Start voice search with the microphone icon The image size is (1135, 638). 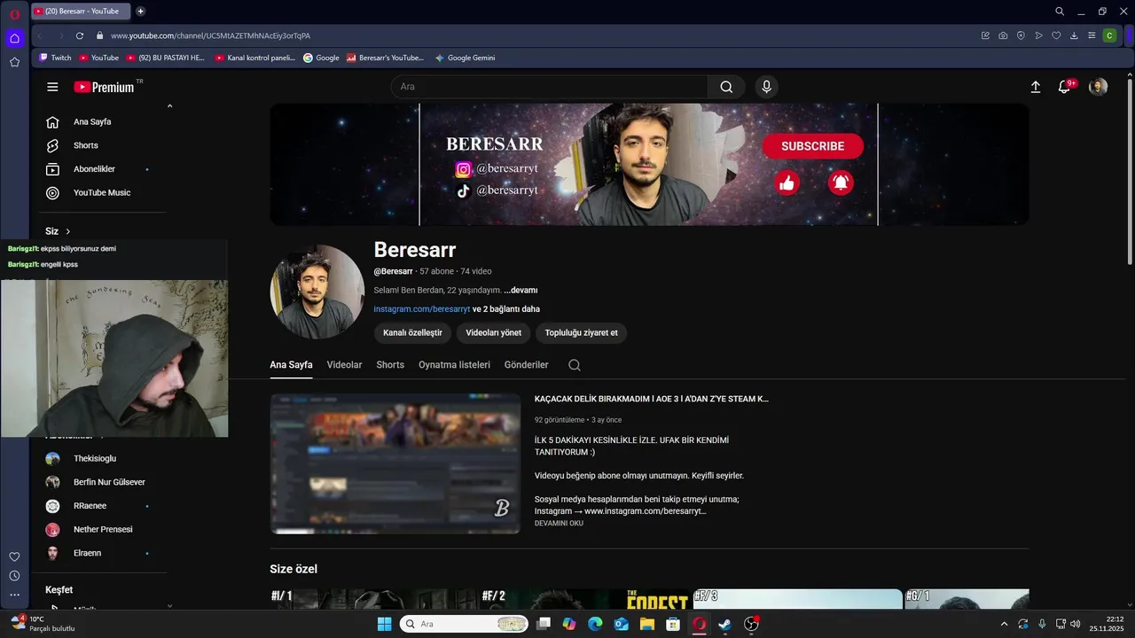pyautogui.click(x=766, y=87)
